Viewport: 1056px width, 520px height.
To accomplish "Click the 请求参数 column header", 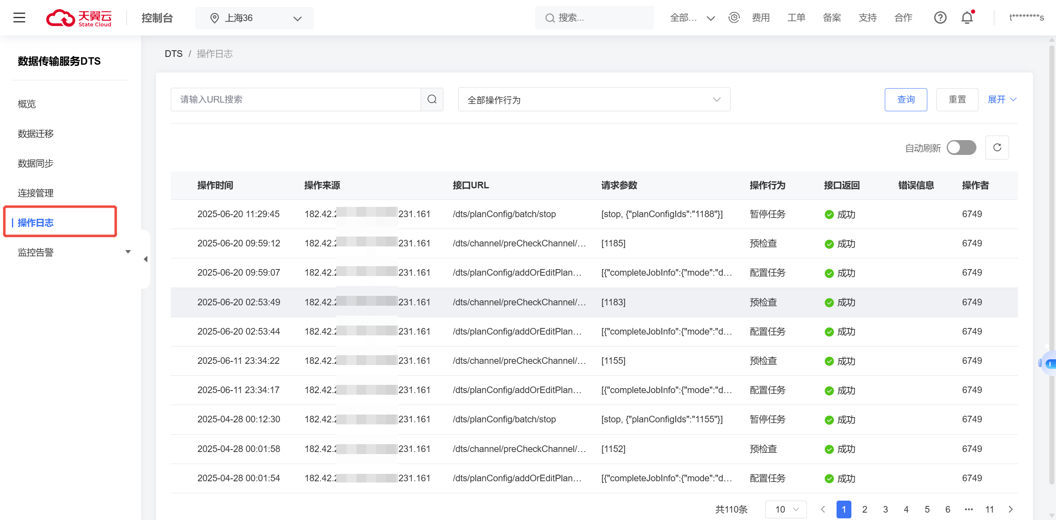I will [619, 185].
